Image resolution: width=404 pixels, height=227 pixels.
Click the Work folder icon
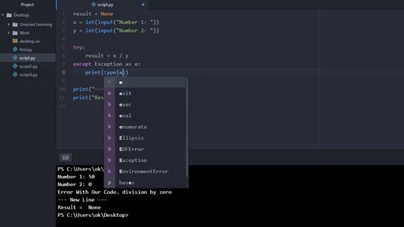(x=15, y=33)
